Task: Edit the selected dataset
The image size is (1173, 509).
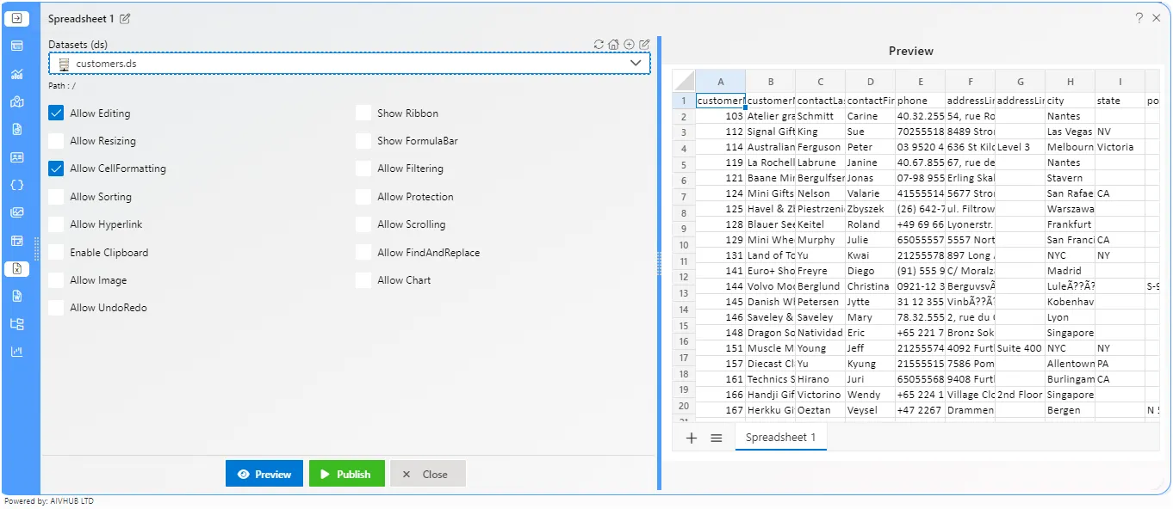Action: tap(644, 45)
